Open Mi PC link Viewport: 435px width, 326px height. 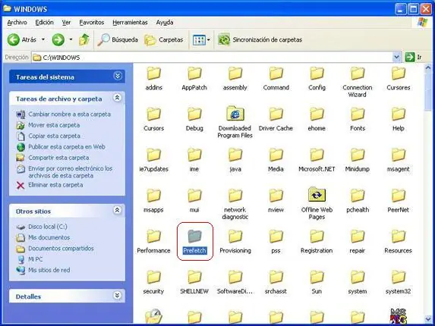(x=35, y=259)
